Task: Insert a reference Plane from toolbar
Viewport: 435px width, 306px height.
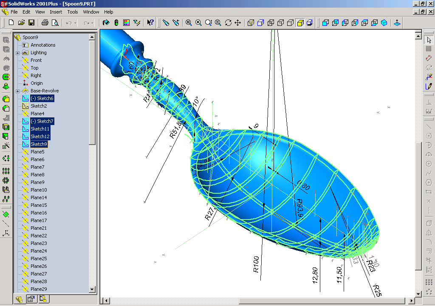Action: click(6, 214)
